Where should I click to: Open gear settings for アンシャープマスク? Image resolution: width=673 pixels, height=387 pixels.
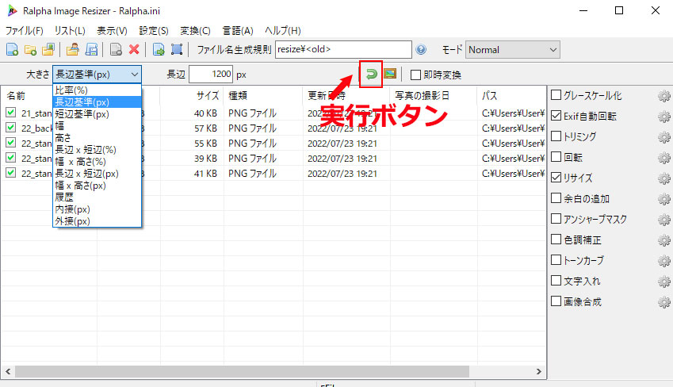(x=664, y=220)
